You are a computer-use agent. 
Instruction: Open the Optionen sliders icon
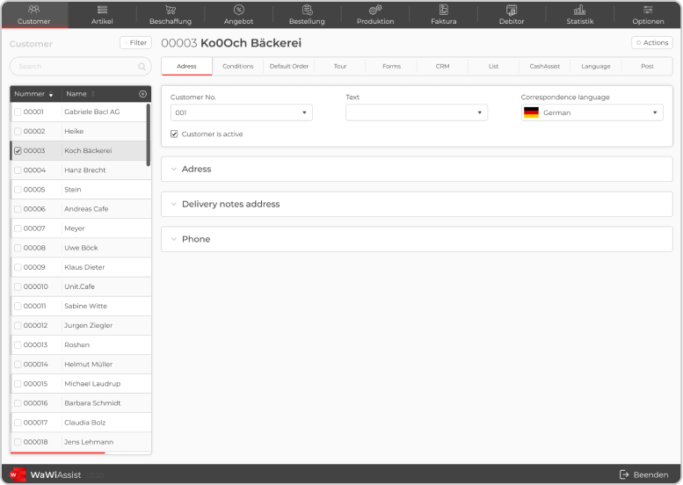(648, 9)
